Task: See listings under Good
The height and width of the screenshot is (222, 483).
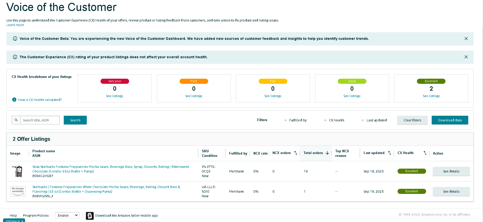Action: point(352,96)
